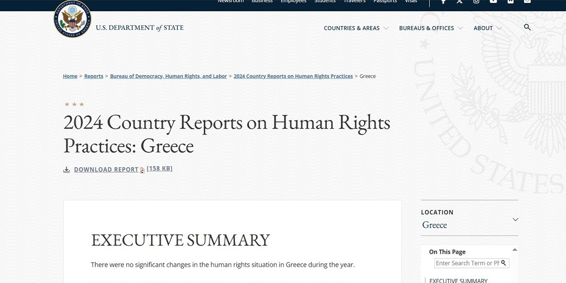Open the State Department Facebook page icon
566x283 pixels.
(x=443, y=1)
